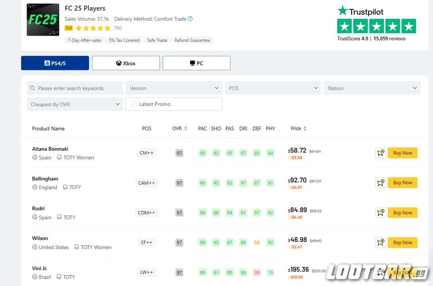Screen dimensions: 433x286
Task: Click the five yellow rating stars
Action: click(93, 28)
